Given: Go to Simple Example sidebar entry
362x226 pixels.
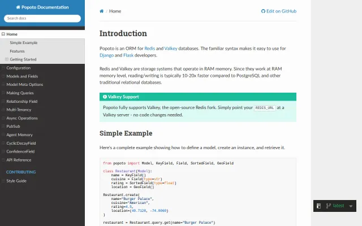Looking at the screenshot, I should pos(24,43).
